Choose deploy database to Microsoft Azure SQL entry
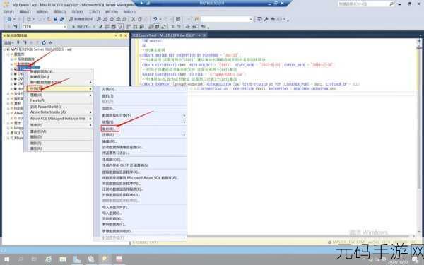The image size is (424, 265). click(140, 178)
